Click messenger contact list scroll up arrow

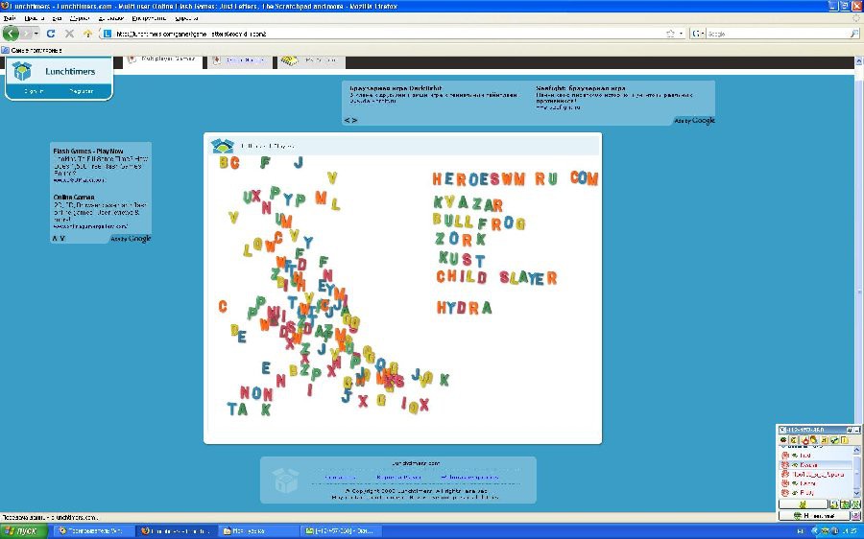pos(857,451)
